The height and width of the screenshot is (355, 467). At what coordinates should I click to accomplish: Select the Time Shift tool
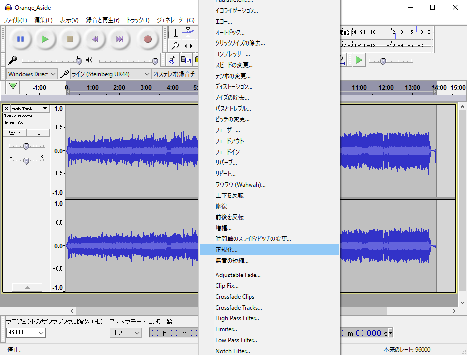coord(188,46)
